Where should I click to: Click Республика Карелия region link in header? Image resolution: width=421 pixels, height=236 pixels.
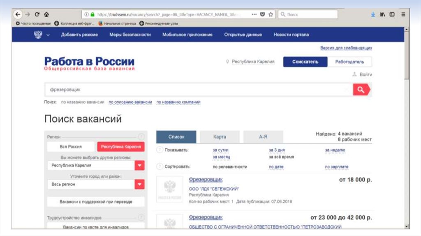click(253, 62)
